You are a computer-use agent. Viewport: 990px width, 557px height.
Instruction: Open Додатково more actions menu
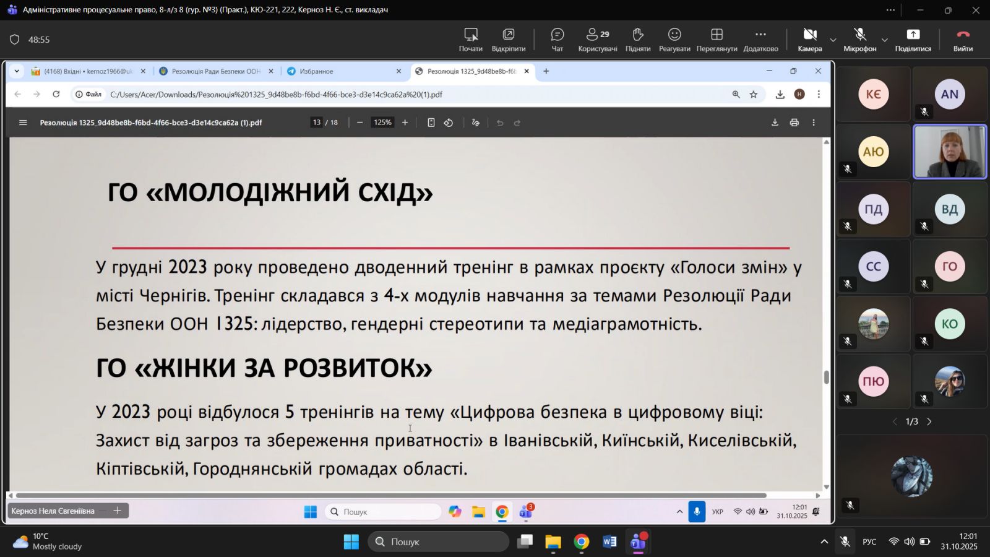click(760, 39)
